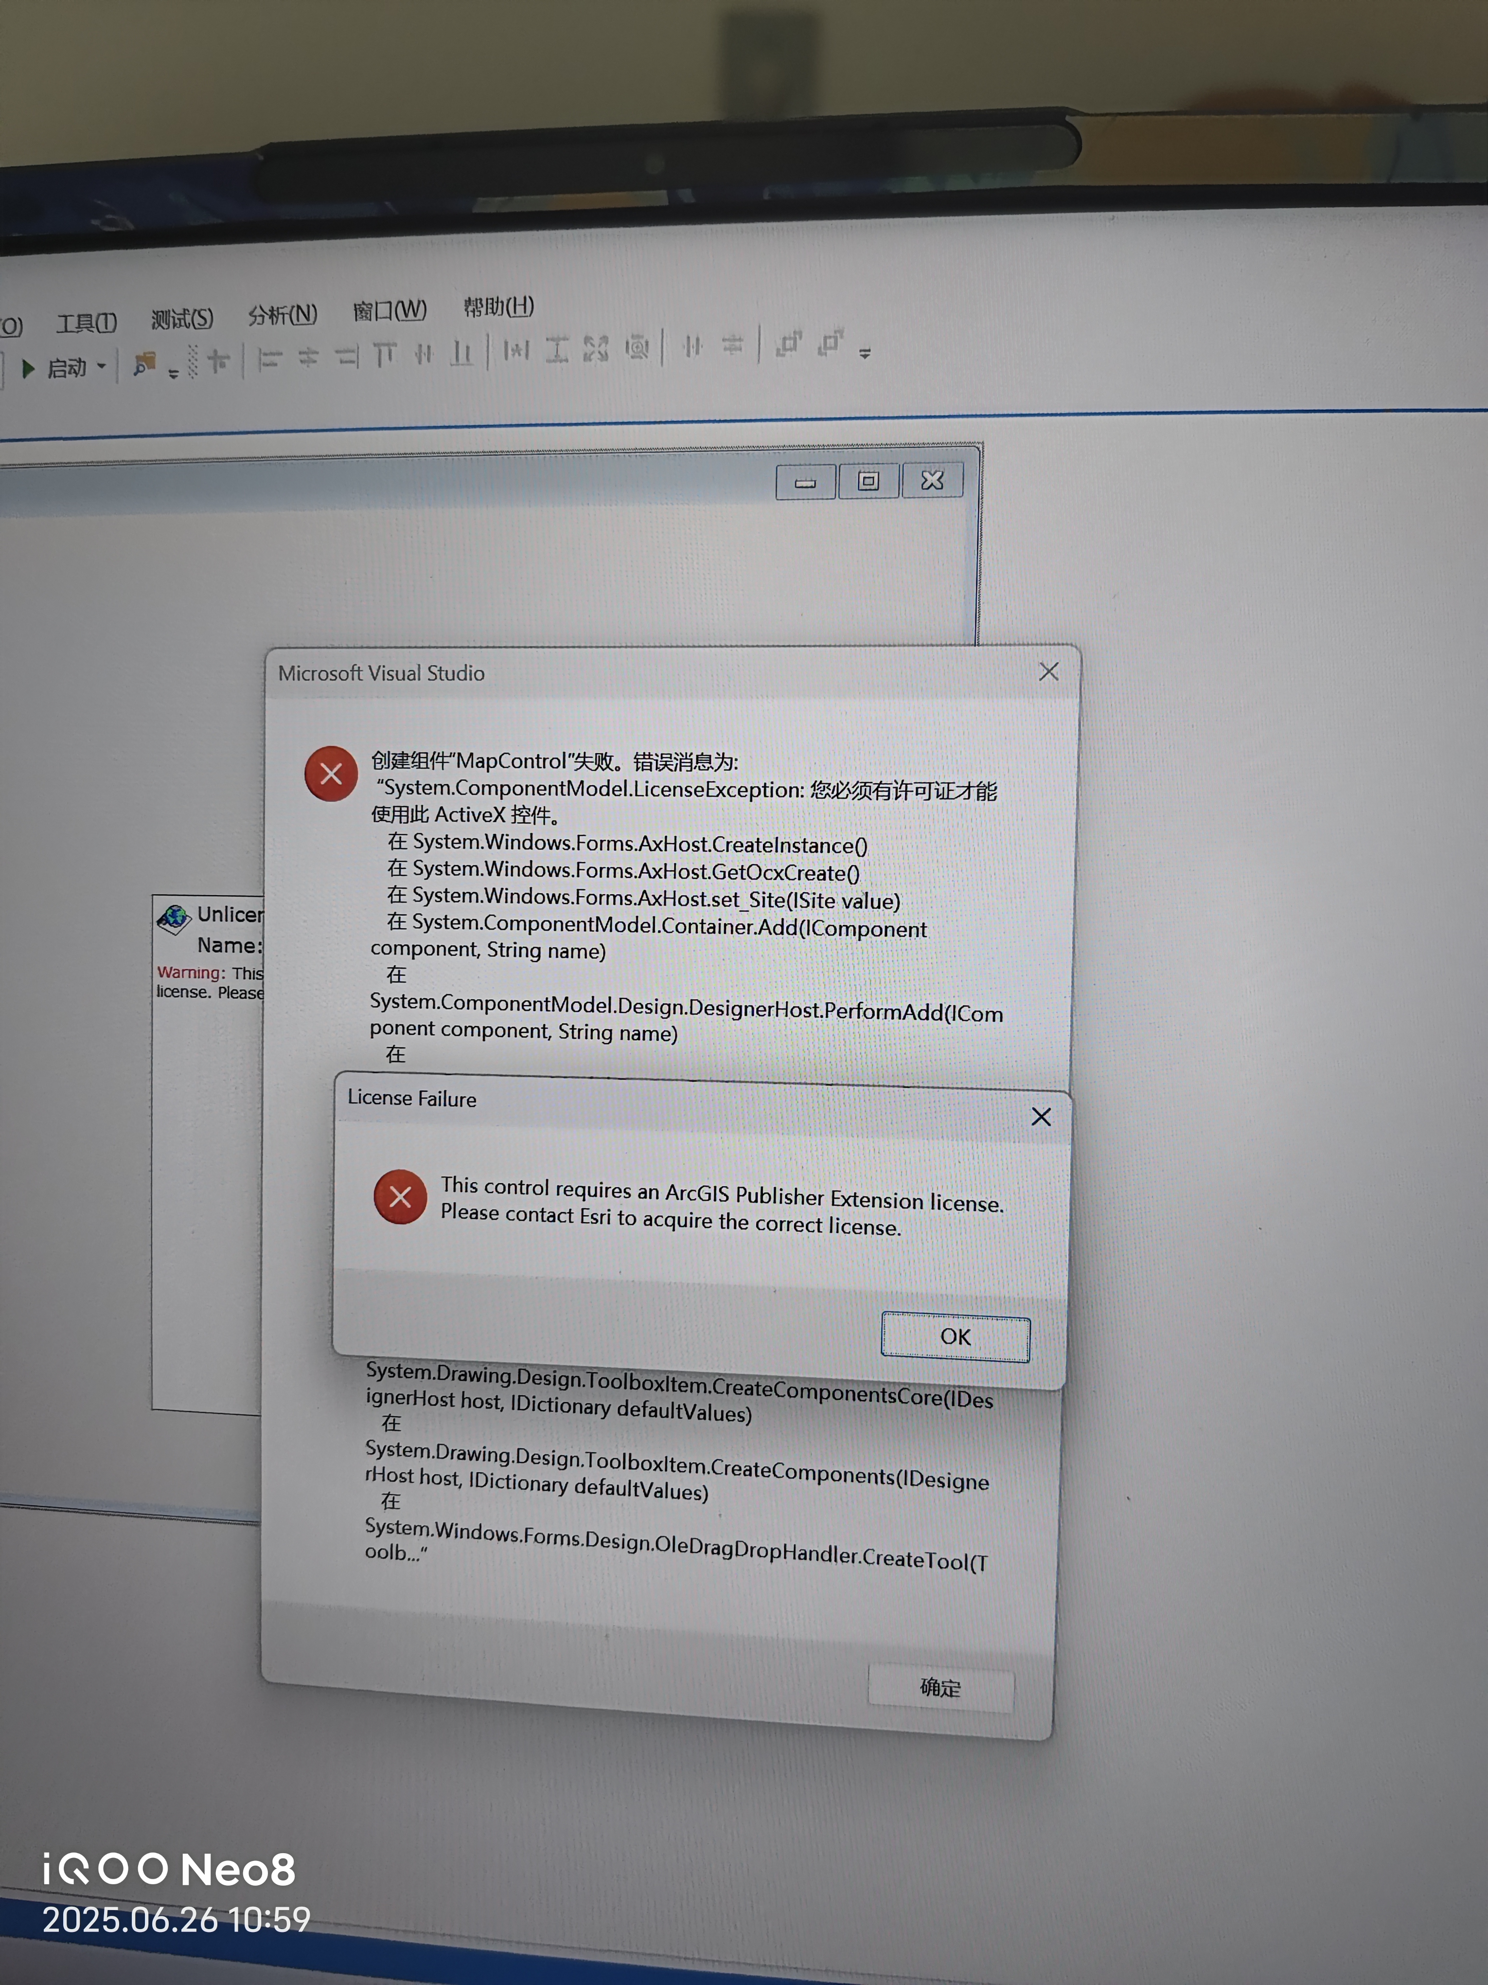
Task: Click the align lefts toolbar icon
Action: point(269,360)
